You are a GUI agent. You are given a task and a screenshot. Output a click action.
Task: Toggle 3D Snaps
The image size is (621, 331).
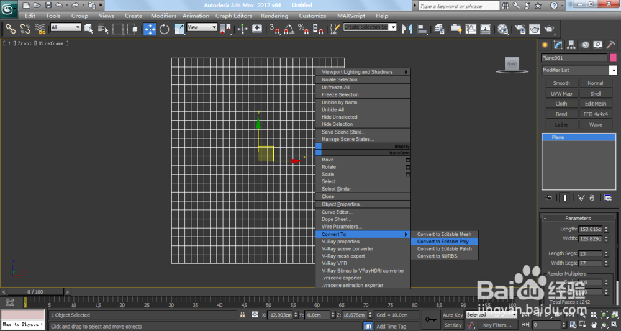(x=274, y=29)
